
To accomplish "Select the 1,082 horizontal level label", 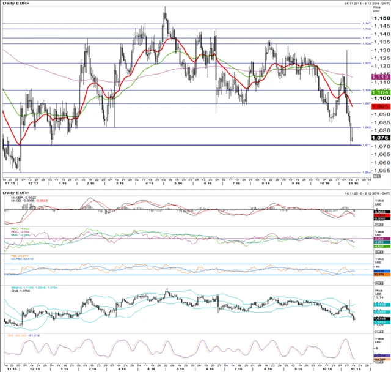I will (366, 127).
